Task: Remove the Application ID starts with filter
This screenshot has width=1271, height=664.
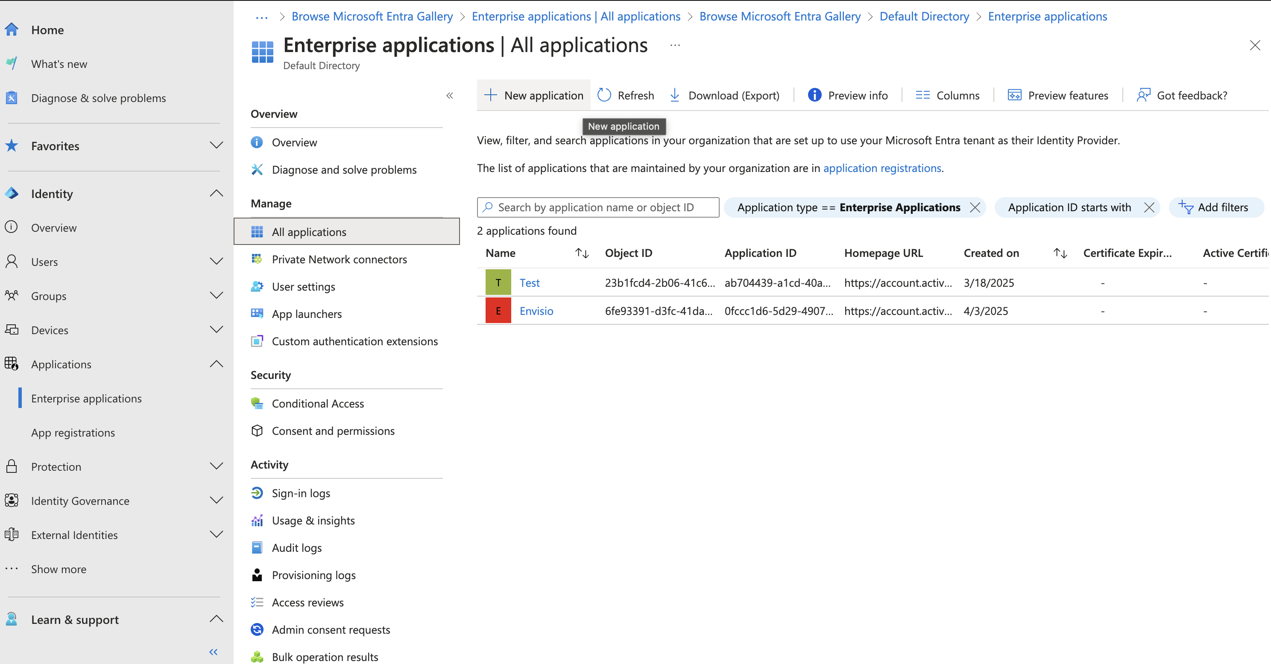Action: coord(1149,207)
